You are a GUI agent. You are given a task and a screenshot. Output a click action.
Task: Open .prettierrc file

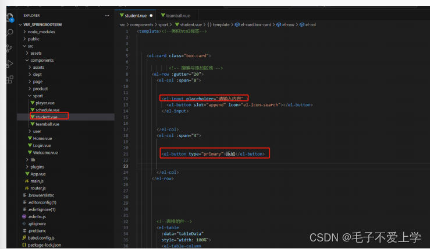(37, 231)
